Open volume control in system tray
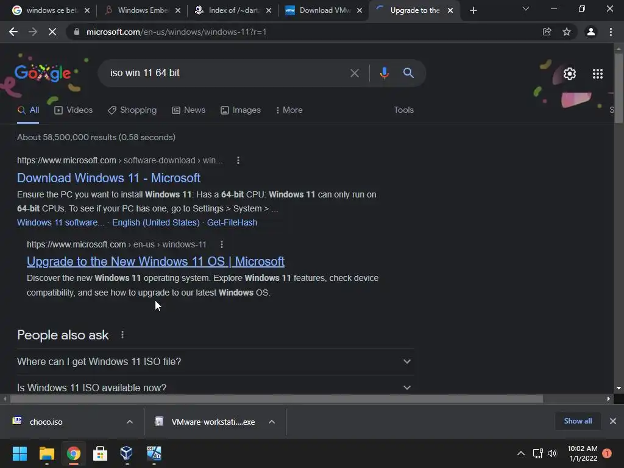This screenshot has height=468, width=624. tap(552, 453)
